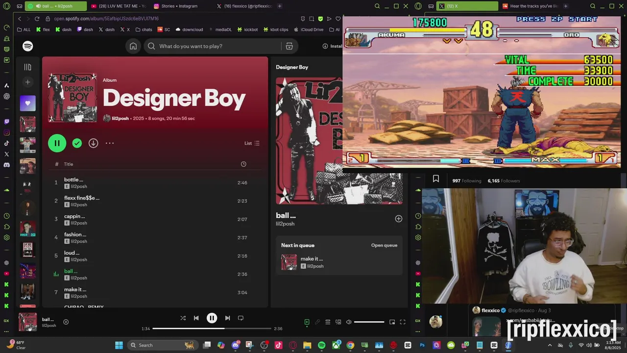
Task: Click Open queue
Action: [384, 245]
